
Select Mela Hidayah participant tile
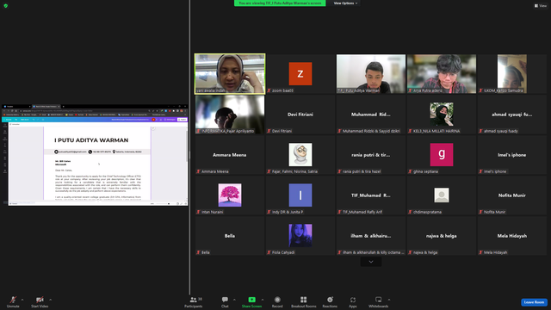coord(512,235)
